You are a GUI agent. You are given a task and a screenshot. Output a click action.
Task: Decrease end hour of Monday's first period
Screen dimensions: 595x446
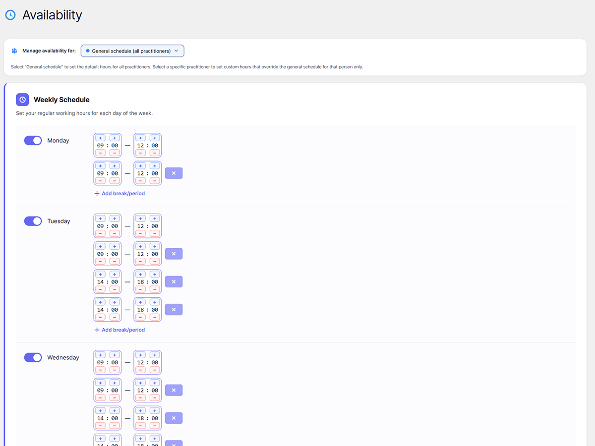coord(141,153)
